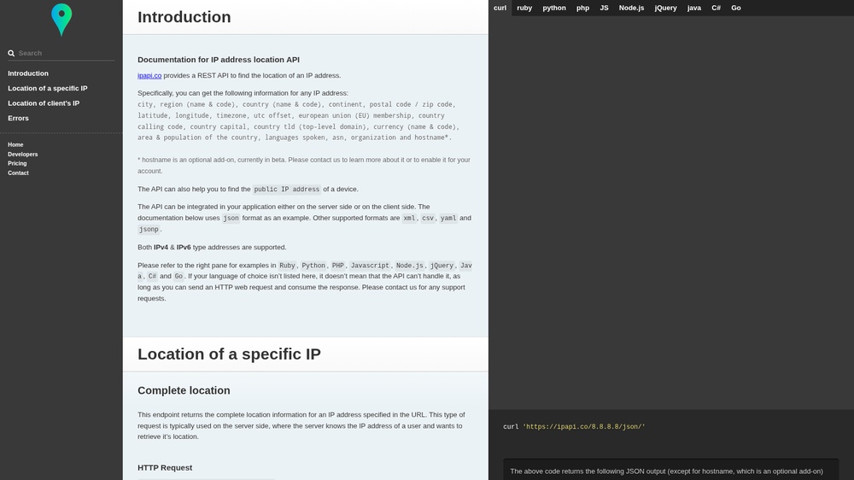Open Location of a specific IP section
Image resolution: width=854 pixels, height=480 pixels.
click(47, 88)
